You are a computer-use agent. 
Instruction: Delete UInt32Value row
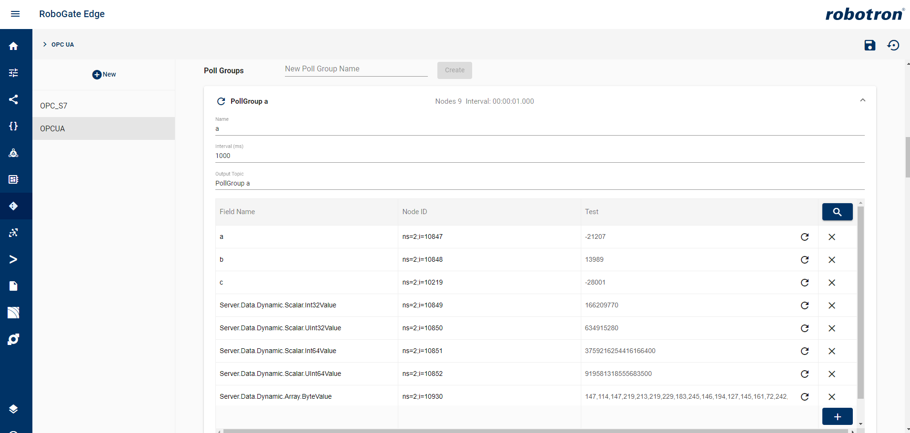(832, 328)
